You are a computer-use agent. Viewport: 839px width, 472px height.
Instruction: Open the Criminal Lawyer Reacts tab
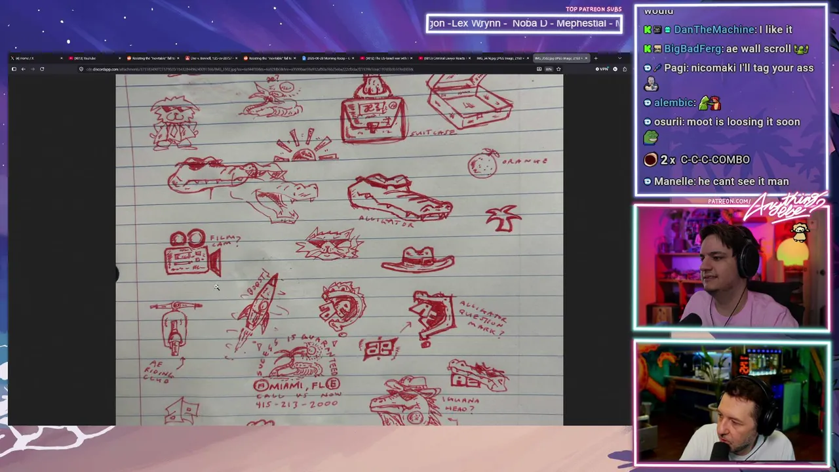[444, 58]
